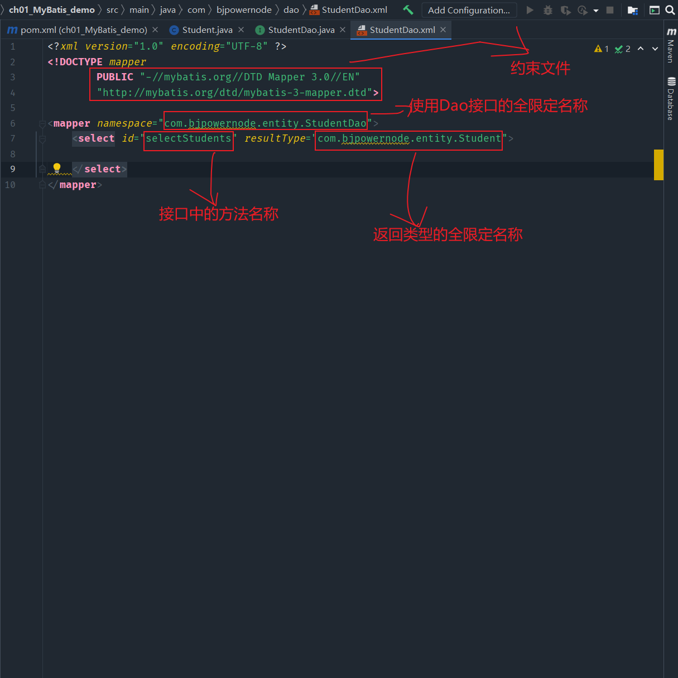Screen dimensions: 678x678
Task: Click the closing select tag text
Action: (99, 169)
